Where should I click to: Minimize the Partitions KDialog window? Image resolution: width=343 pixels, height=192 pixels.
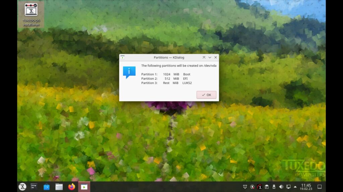pos(210,57)
